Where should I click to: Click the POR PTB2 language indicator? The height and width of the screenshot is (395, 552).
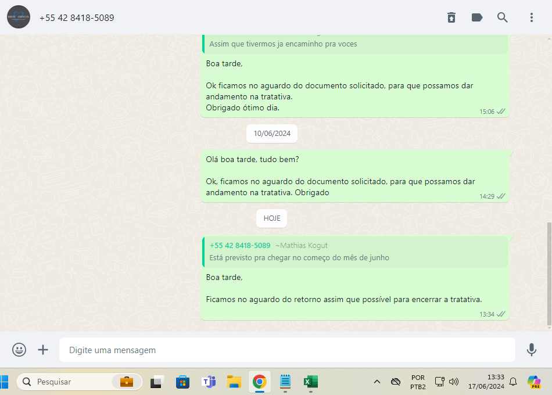[418, 382]
